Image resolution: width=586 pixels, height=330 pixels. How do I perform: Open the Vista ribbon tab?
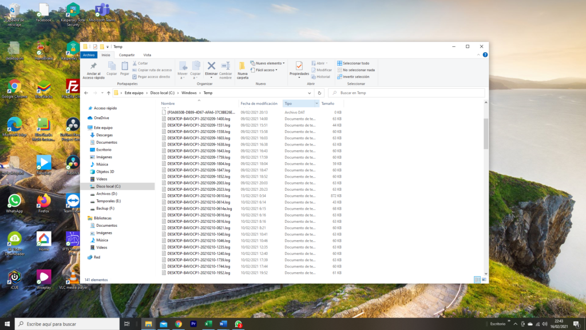pyautogui.click(x=147, y=55)
